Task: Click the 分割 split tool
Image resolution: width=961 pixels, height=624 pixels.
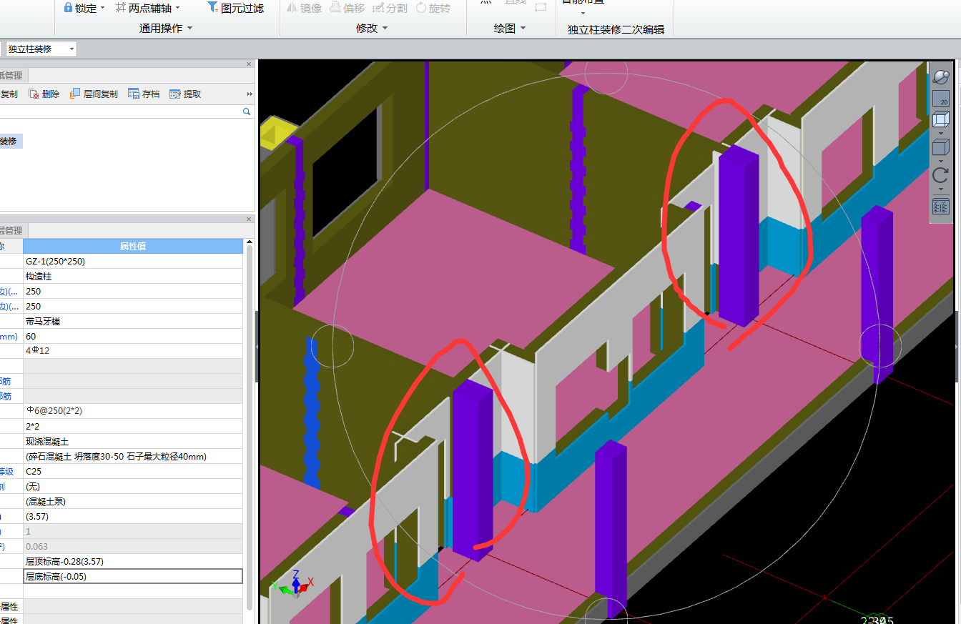Action: pos(390,8)
